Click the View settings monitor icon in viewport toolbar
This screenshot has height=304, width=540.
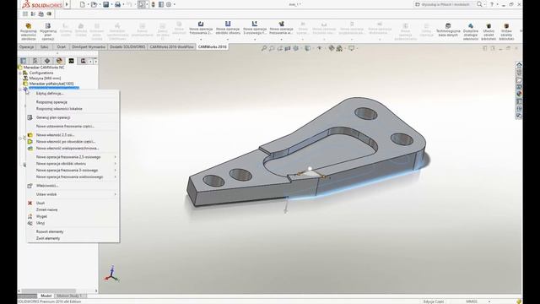351,48
